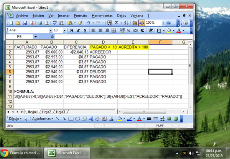
Task: Click the Paste clipboard icon
Action: click(x=70, y=23)
